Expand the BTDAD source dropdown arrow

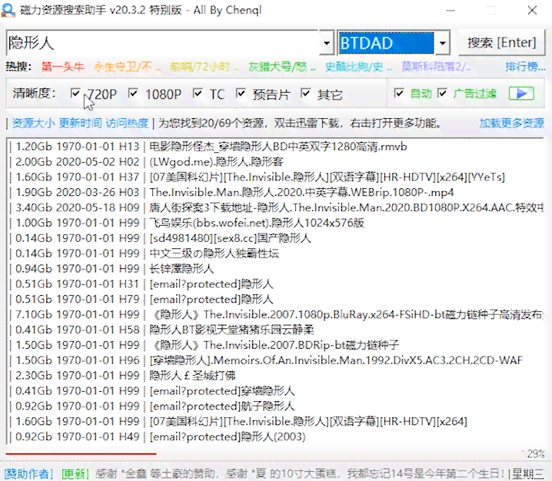click(442, 43)
